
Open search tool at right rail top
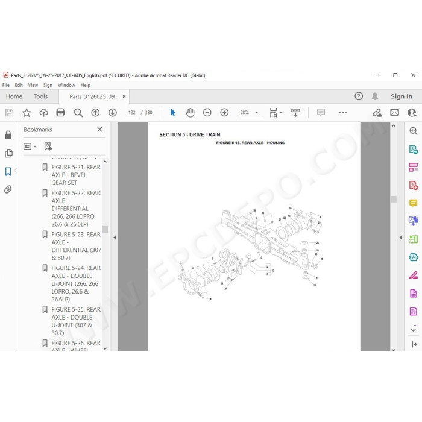pyautogui.click(x=414, y=131)
